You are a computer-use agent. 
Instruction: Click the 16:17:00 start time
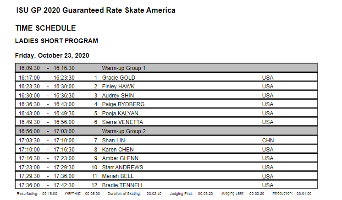pyautogui.click(x=29, y=77)
